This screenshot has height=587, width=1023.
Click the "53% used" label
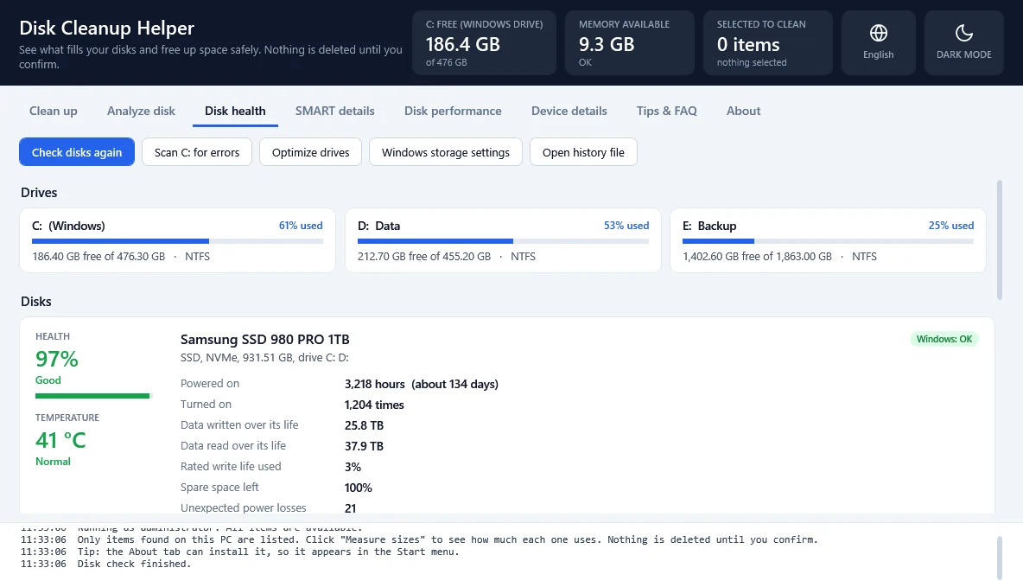(x=626, y=226)
